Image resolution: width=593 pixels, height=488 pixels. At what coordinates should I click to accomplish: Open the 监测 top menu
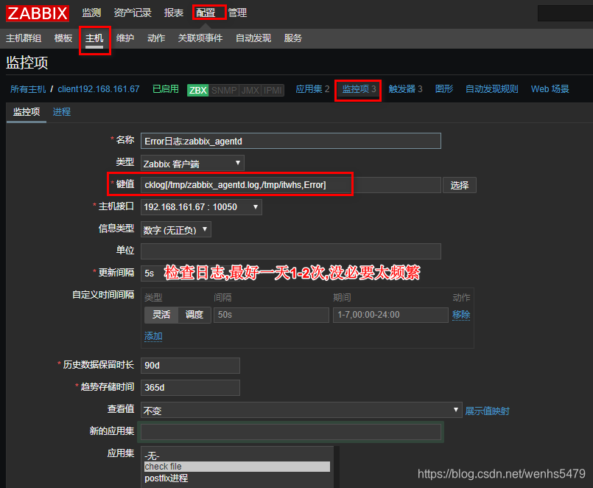(x=91, y=13)
